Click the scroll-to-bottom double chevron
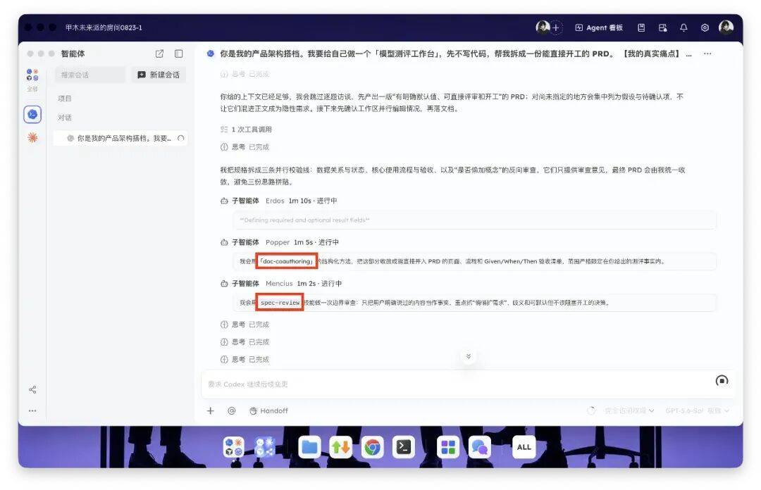 [469, 356]
